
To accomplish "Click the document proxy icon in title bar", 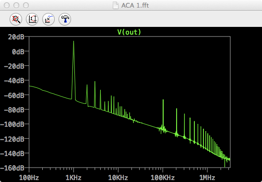I will coord(116,5).
